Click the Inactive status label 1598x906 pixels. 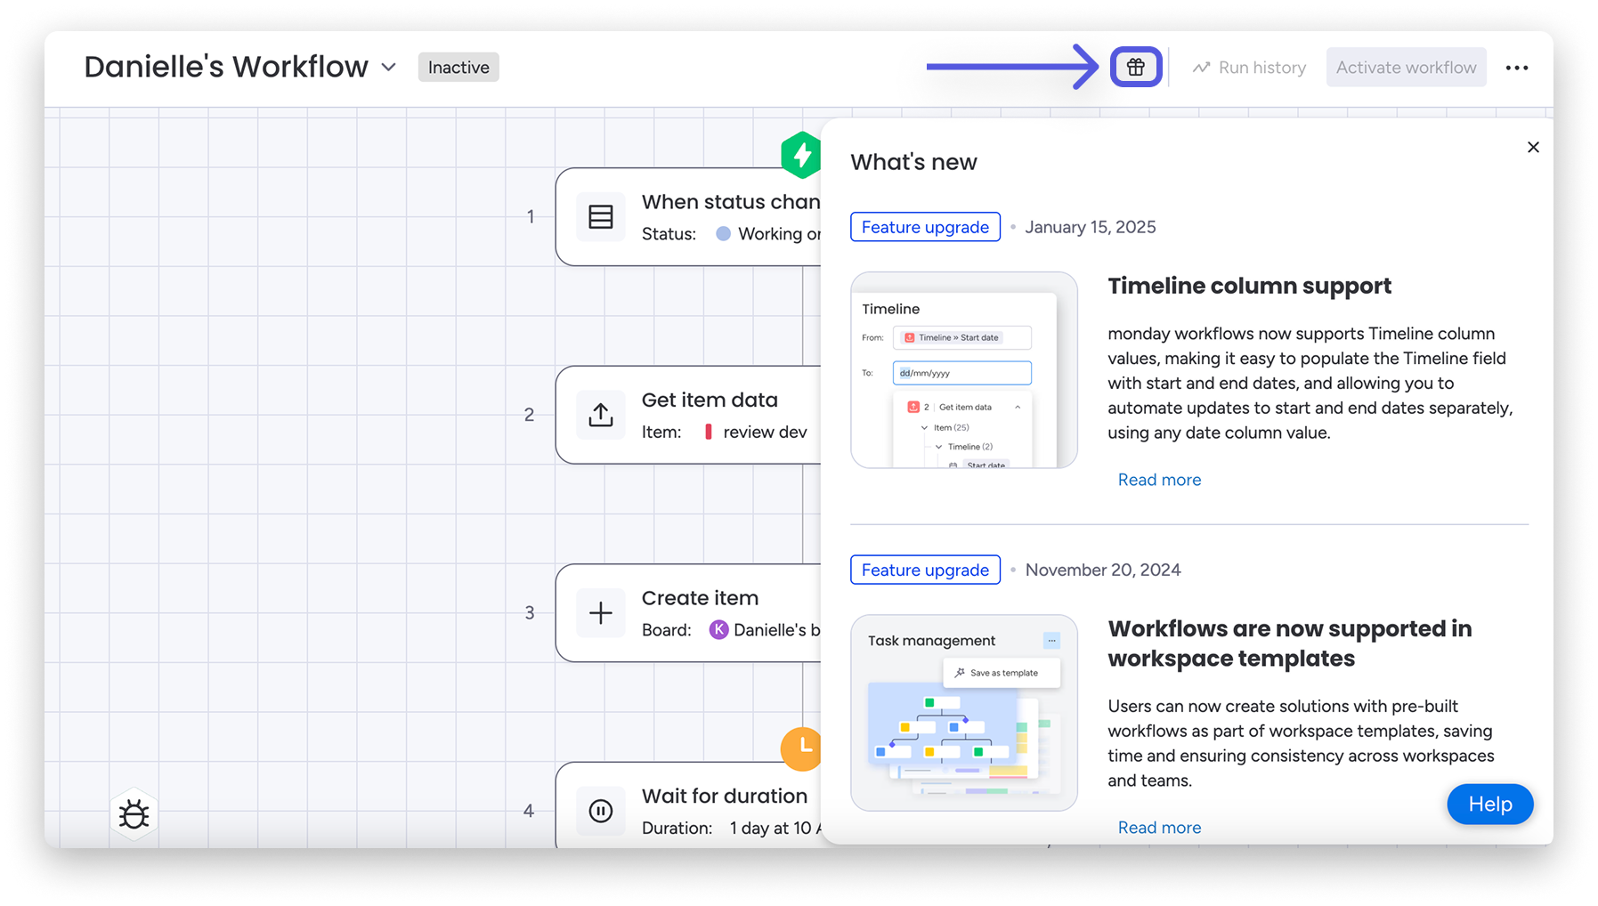(458, 68)
